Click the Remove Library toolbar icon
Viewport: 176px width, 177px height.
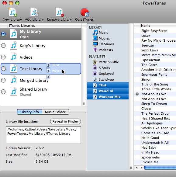[59, 12]
